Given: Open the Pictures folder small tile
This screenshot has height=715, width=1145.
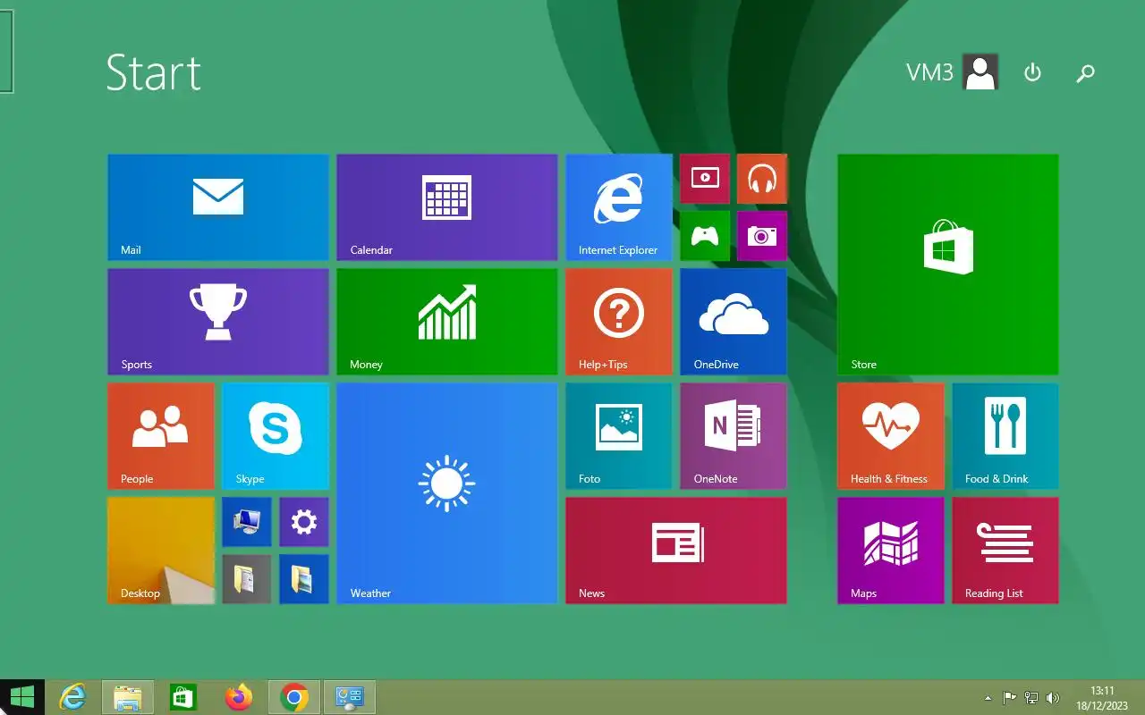Looking at the screenshot, I should 304,579.
